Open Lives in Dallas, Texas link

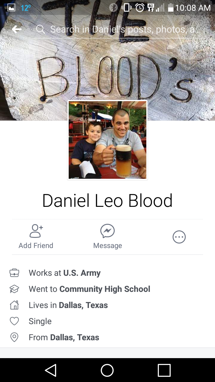83,305
